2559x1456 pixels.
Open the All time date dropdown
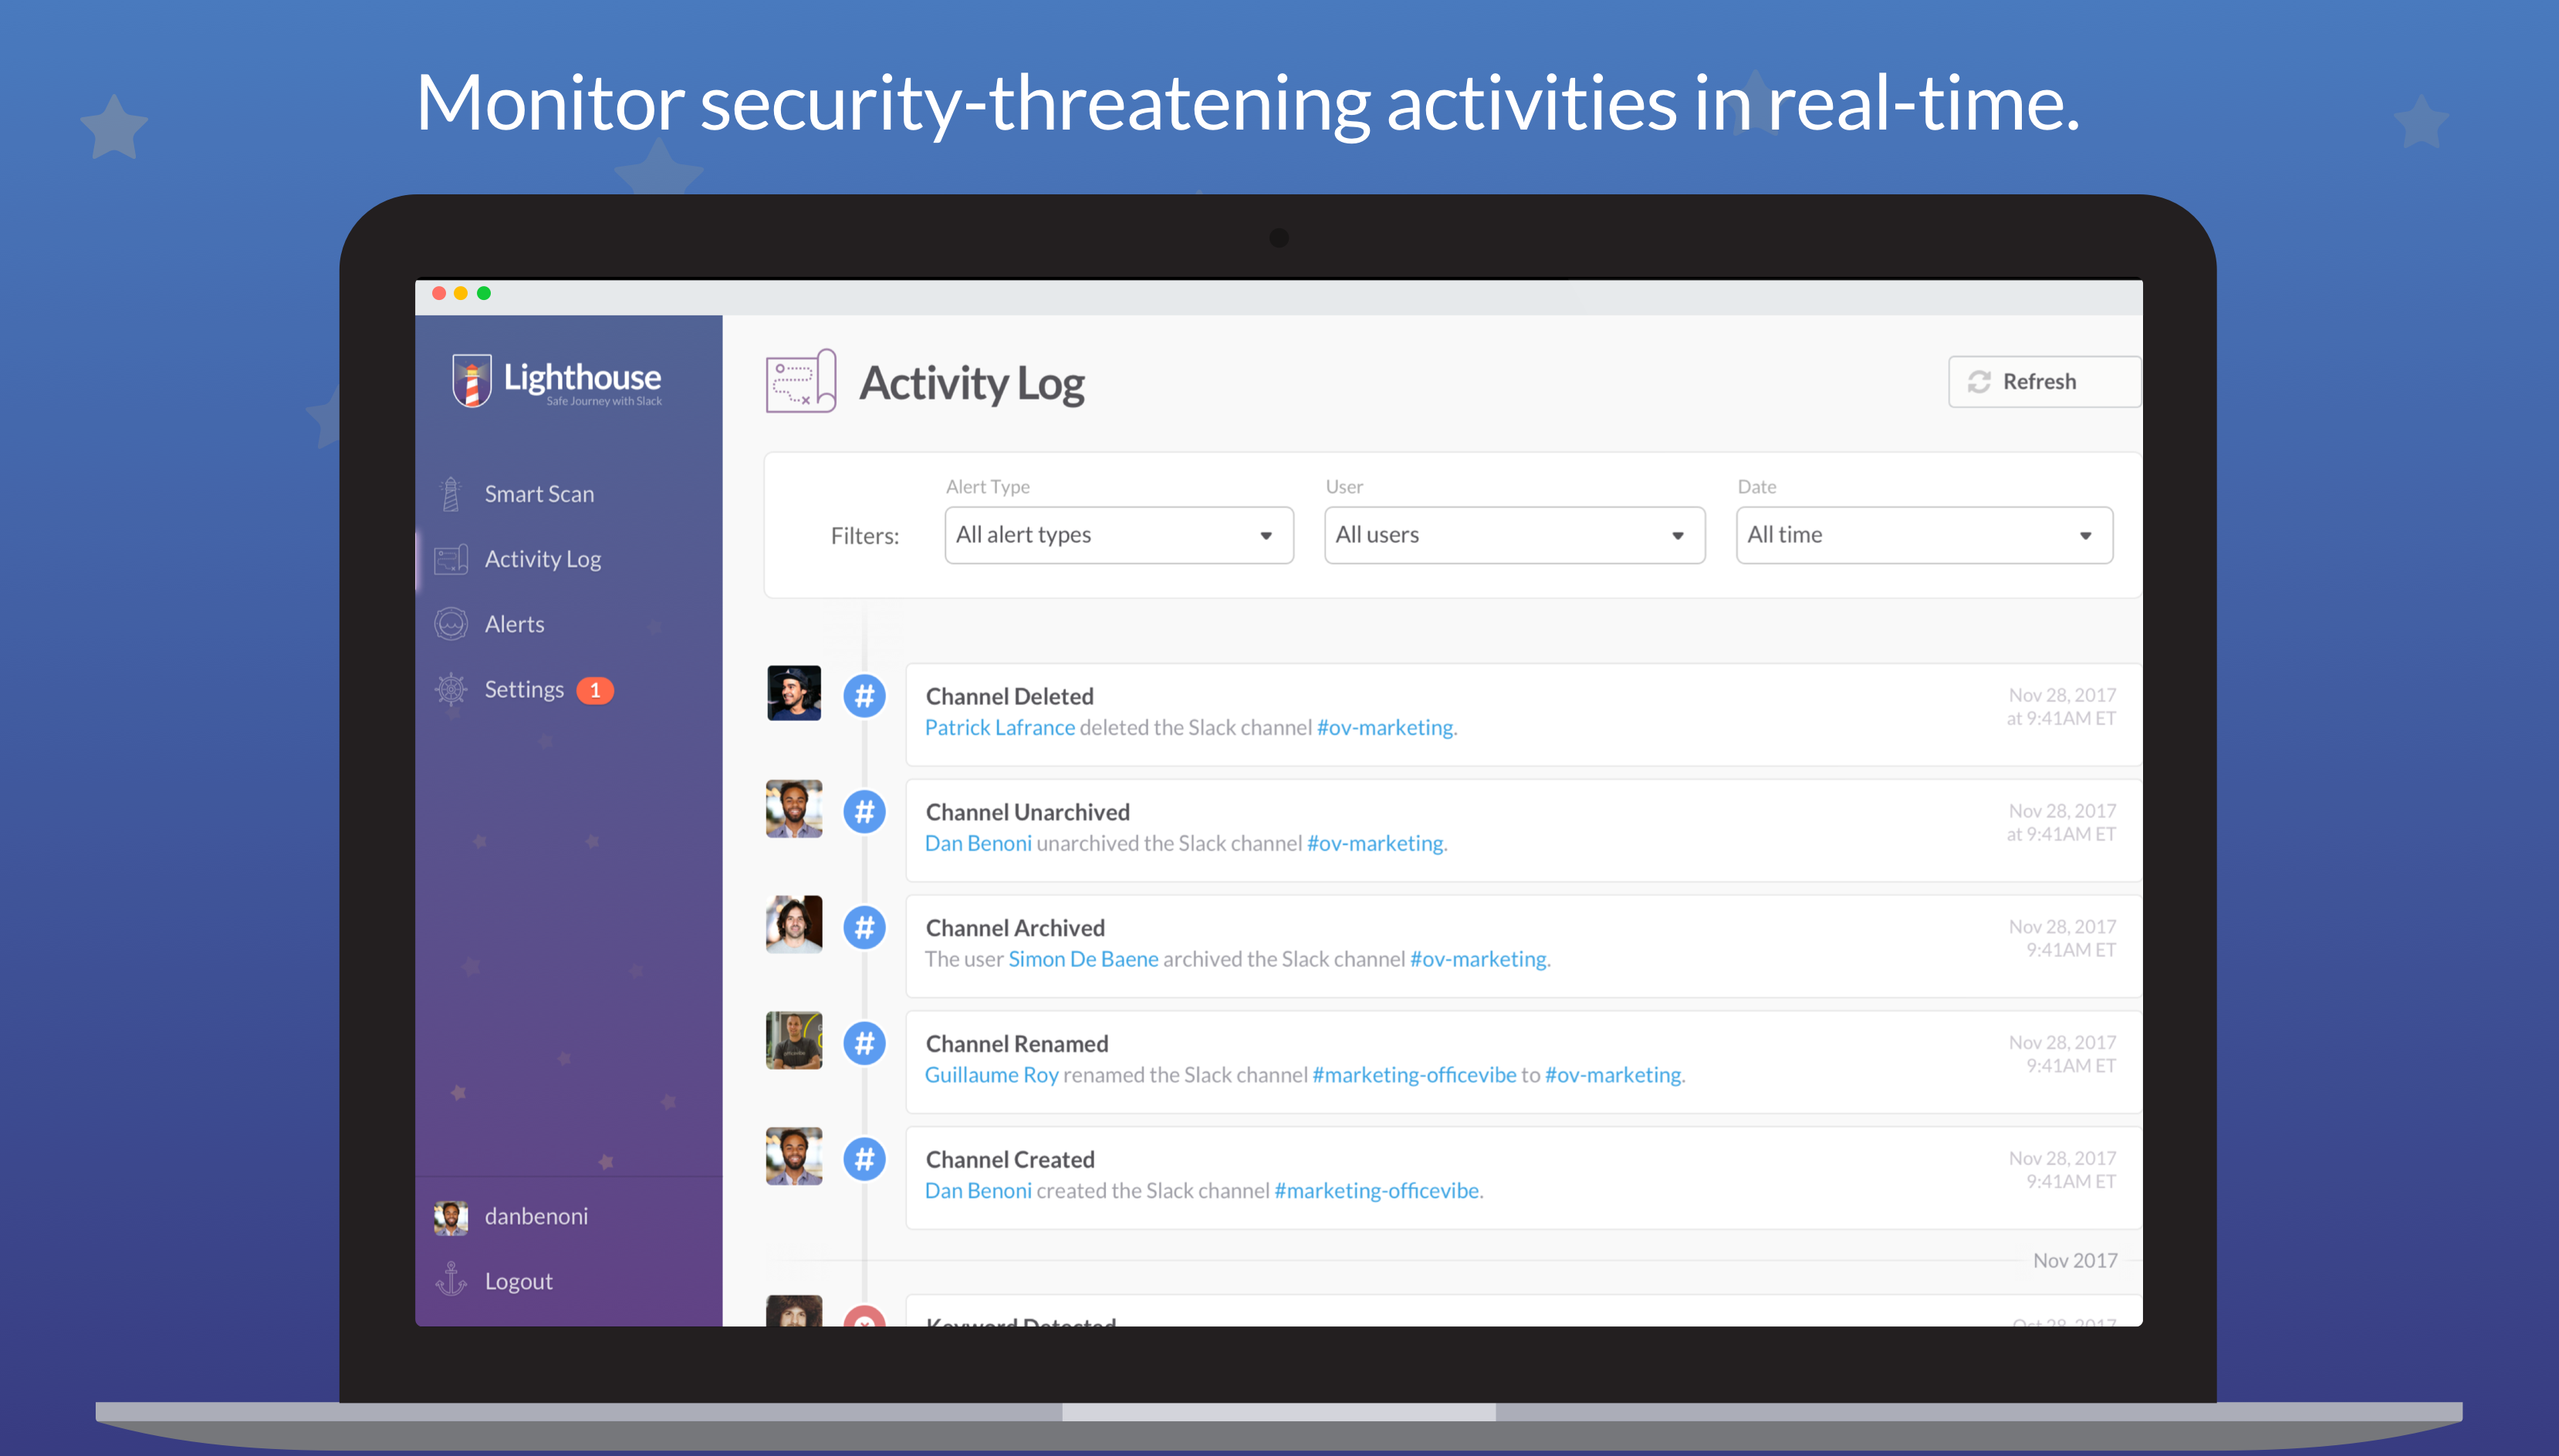point(1923,535)
